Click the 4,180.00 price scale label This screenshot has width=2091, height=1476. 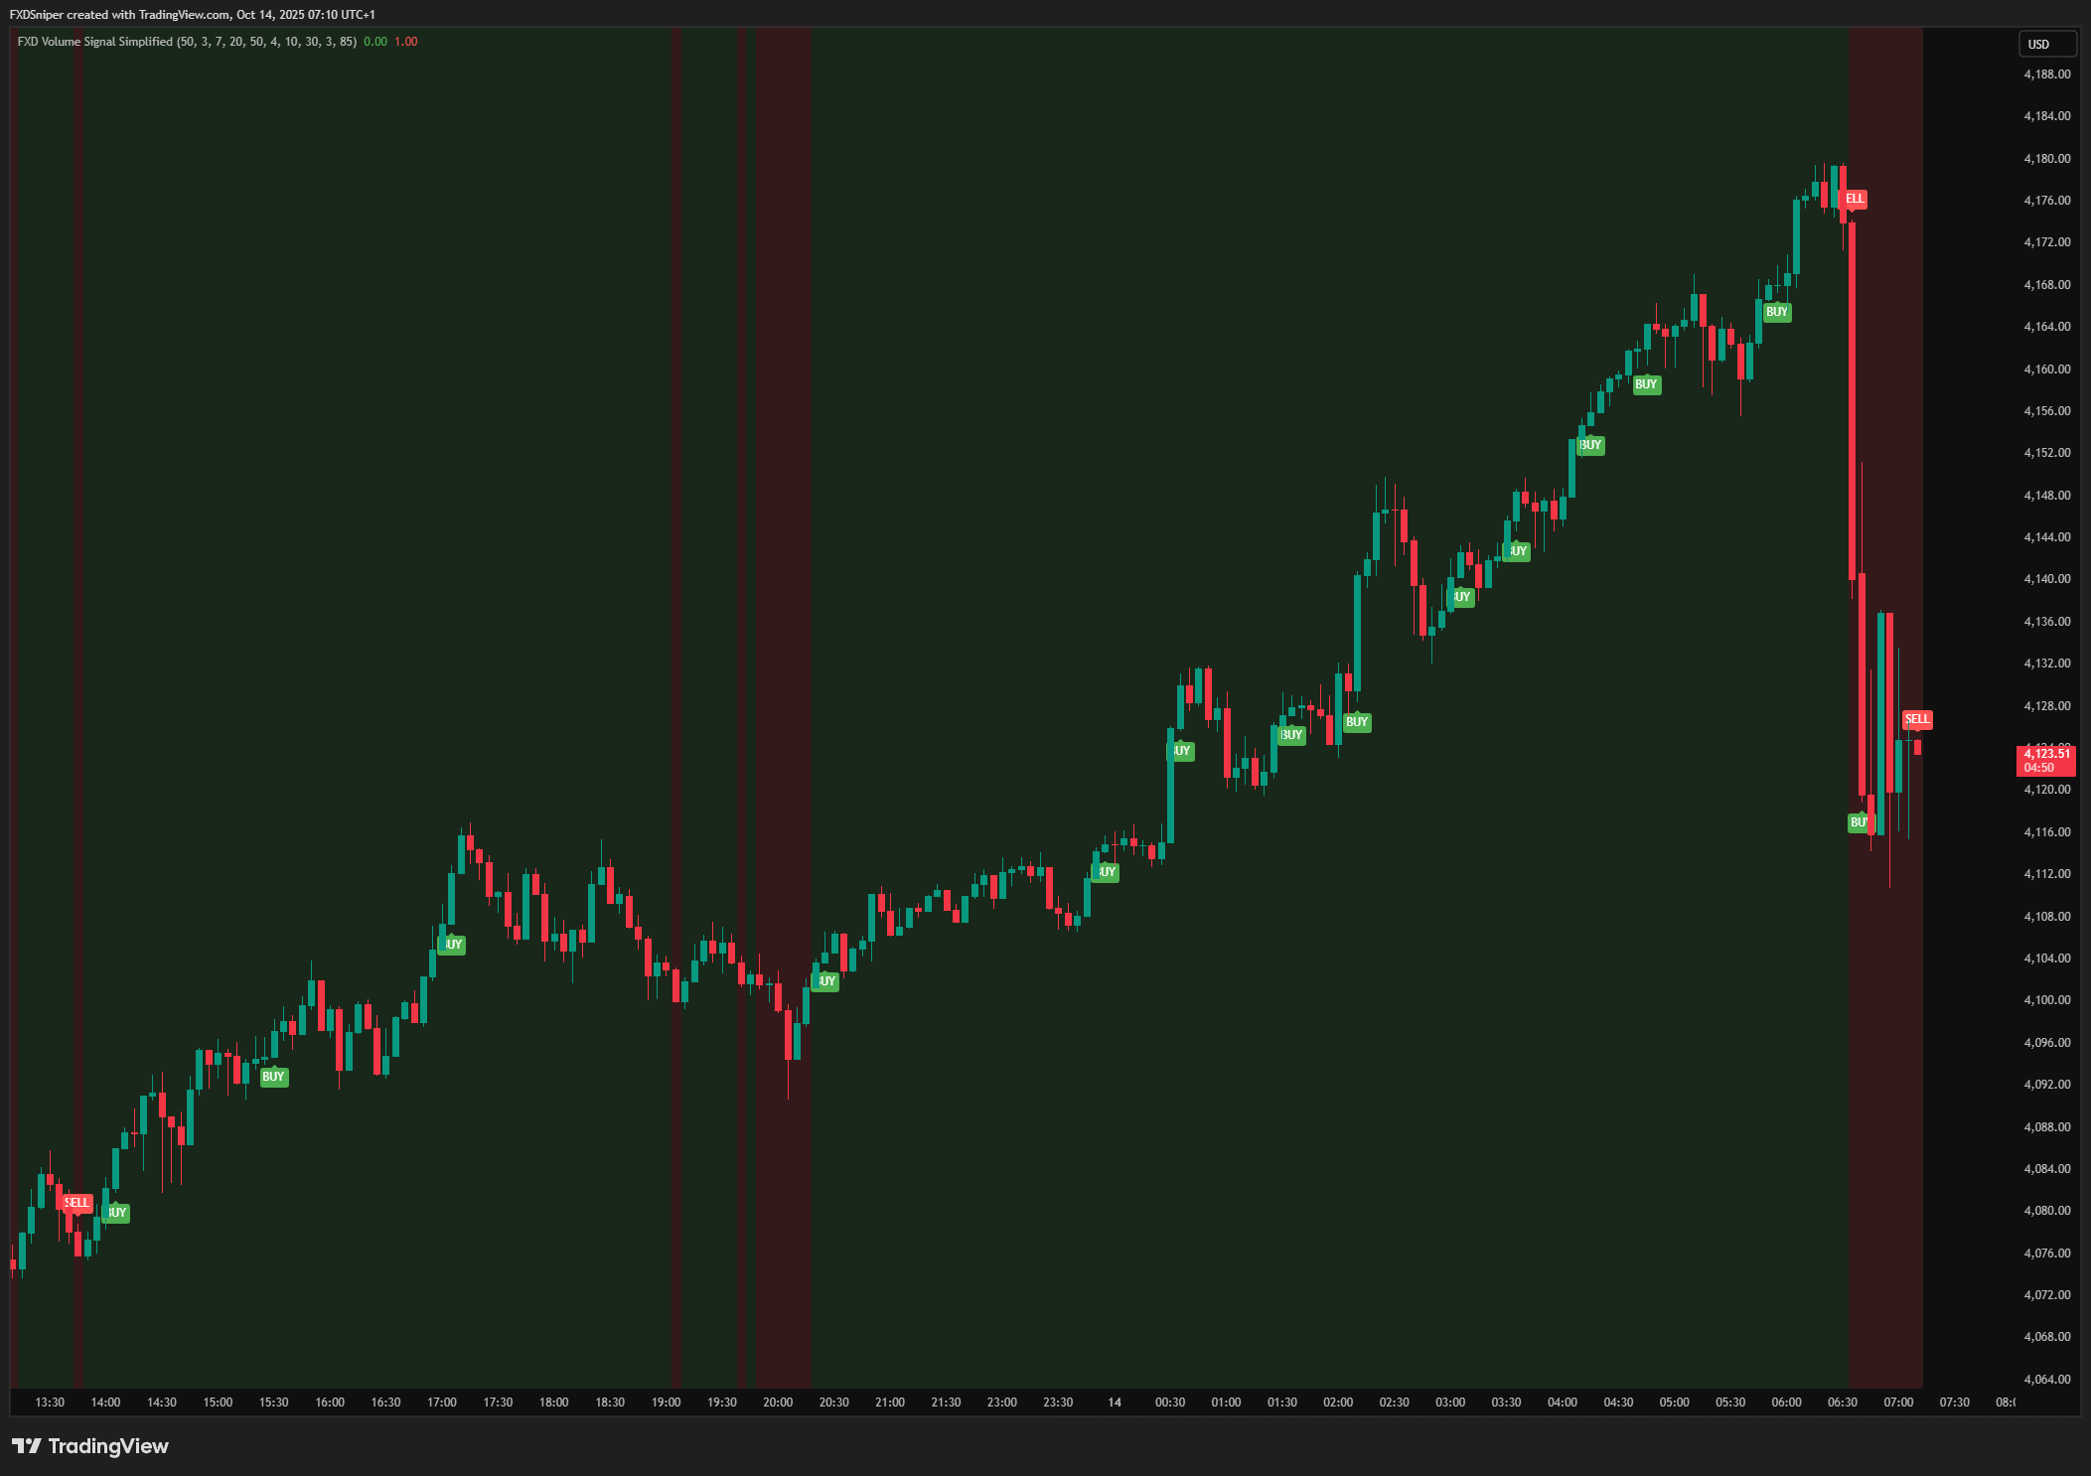pos(2046,159)
